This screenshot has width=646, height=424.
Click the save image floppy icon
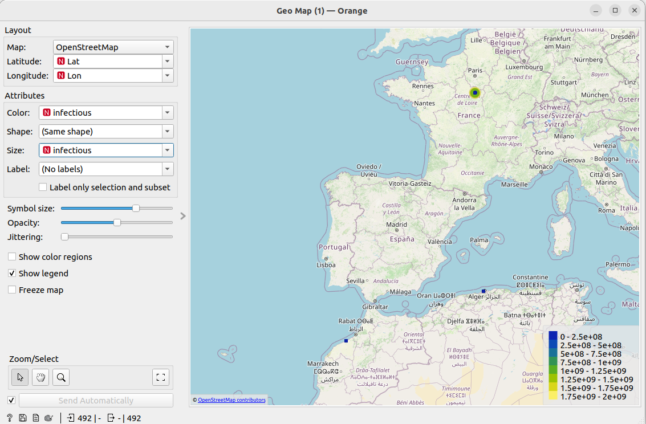tap(22, 418)
